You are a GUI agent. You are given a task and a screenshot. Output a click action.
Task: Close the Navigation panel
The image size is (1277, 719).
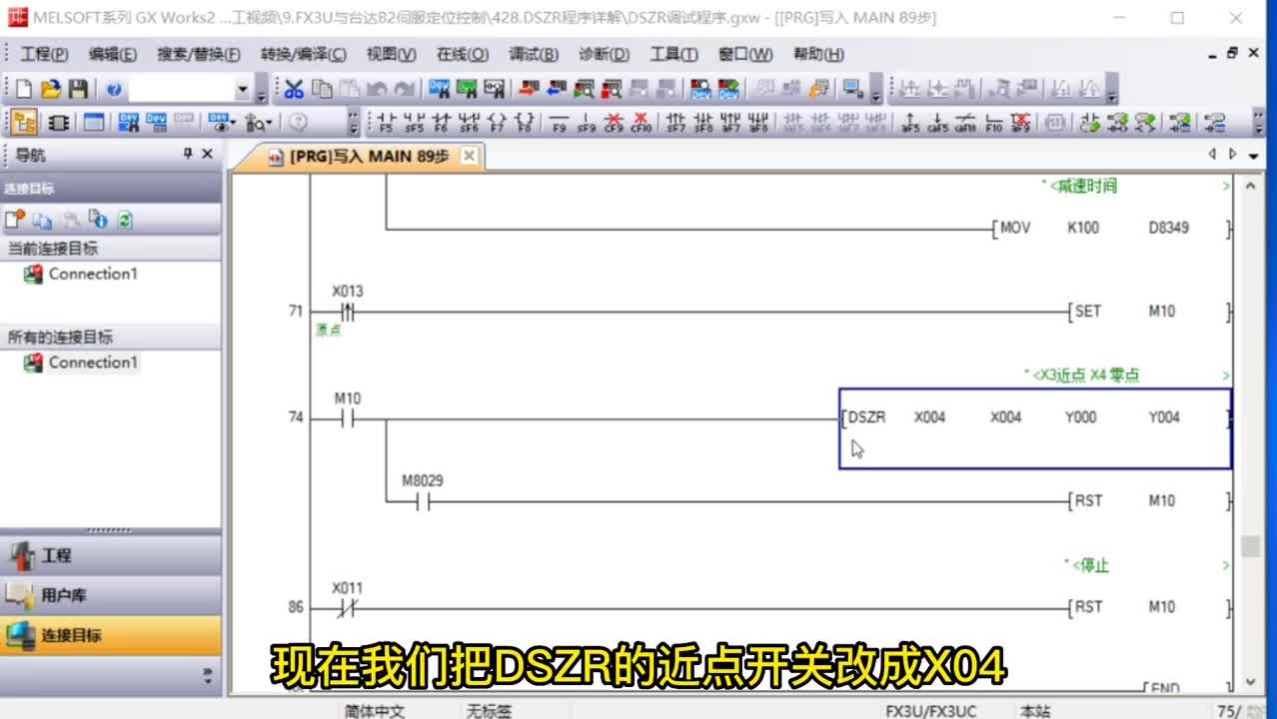point(207,154)
